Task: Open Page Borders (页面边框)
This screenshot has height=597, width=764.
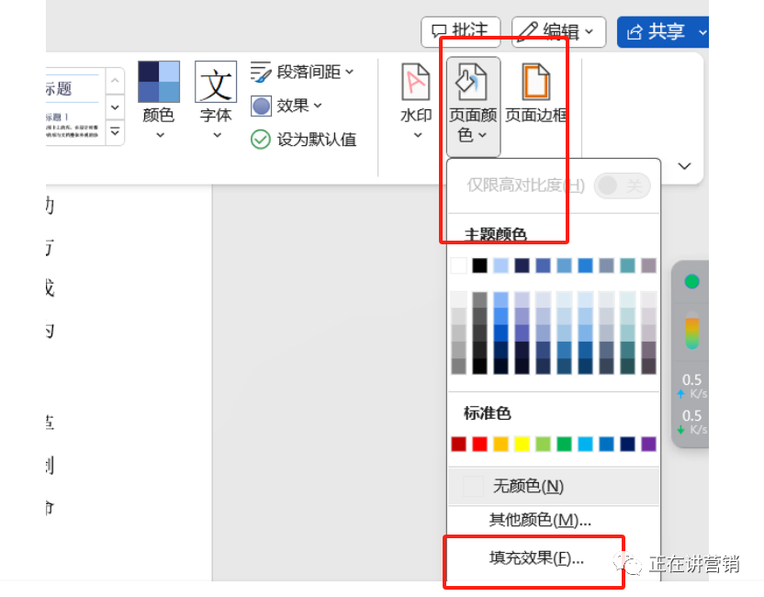Action: click(536, 94)
